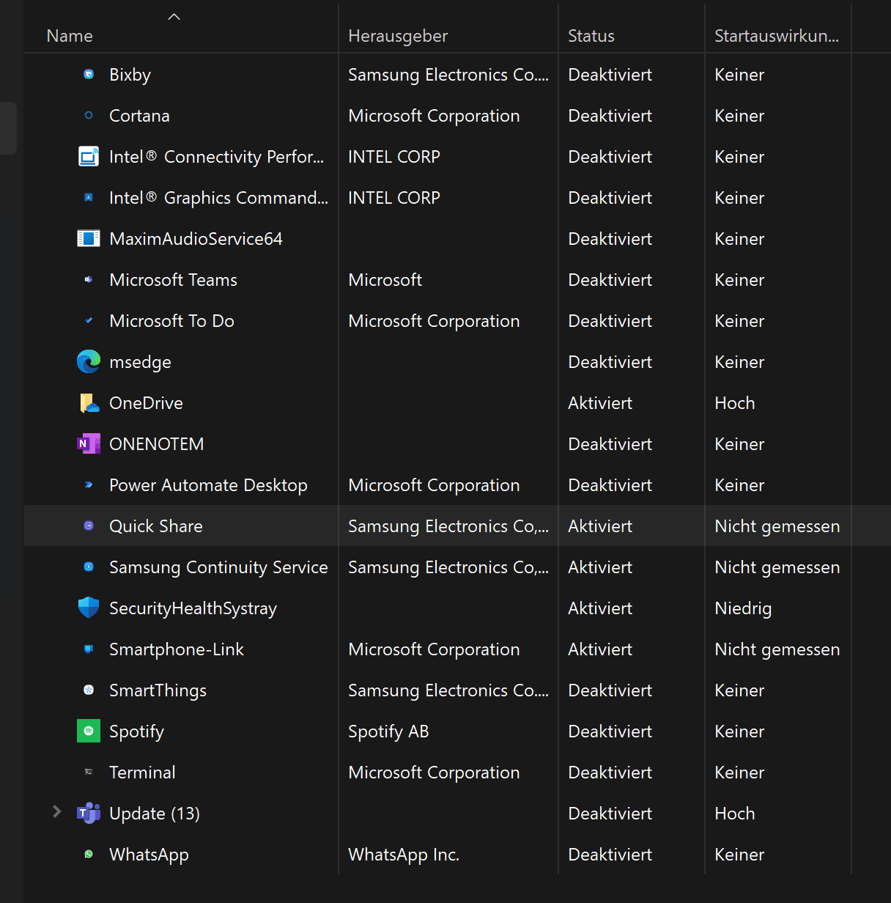891x903 pixels.
Task: Click the SecurityHealthSystray shield icon
Action: [x=89, y=608]
